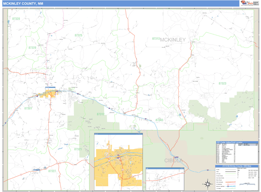
Task: Click ZIP code 87321 label
Action: click(x=78, y=149)
